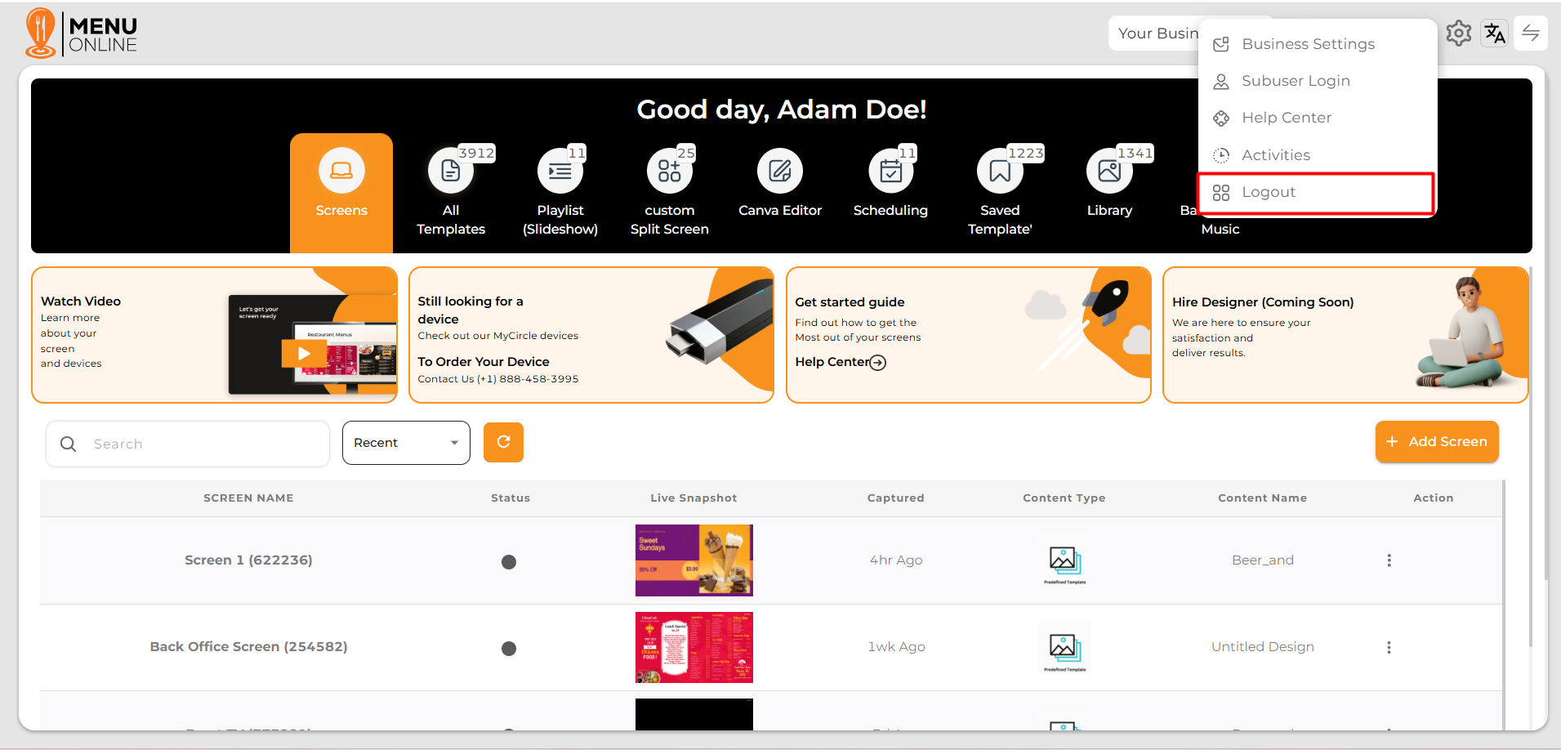1561x750 pixels.
Task: Follow the Help Center link in guide card
Action: tap(840, 362)
